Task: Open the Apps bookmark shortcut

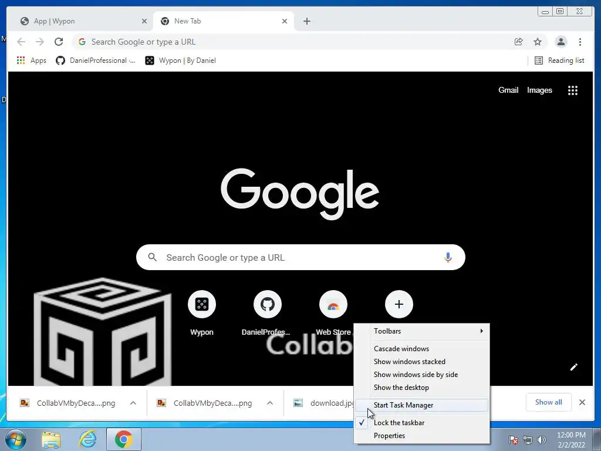Action: pyautogui.click(x=32, y=60)
